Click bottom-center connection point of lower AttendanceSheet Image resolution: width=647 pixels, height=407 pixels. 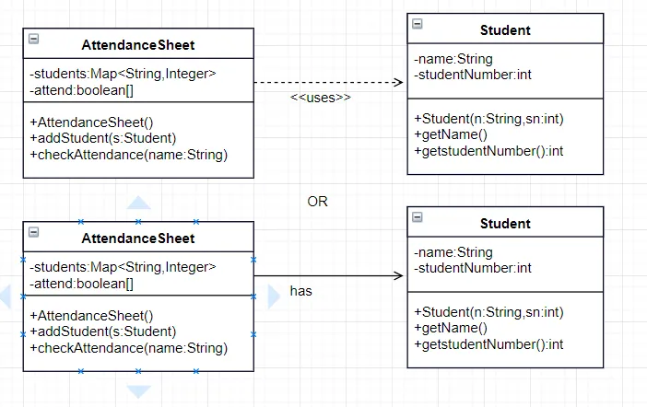(x=138, y=371)
